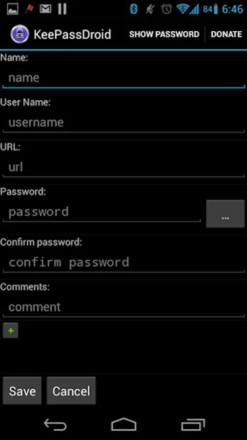Open the Donate action bar item
Image resolution: width=247 pixels, height=440 pixels.
[226, 34]
